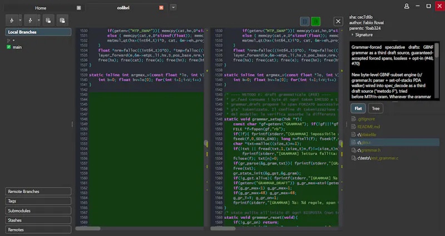Viewport: 445px width, 236px height.
Task: Click file icon beside c\grammar.h
Action: pyautogui.click(x=354, y=150)
